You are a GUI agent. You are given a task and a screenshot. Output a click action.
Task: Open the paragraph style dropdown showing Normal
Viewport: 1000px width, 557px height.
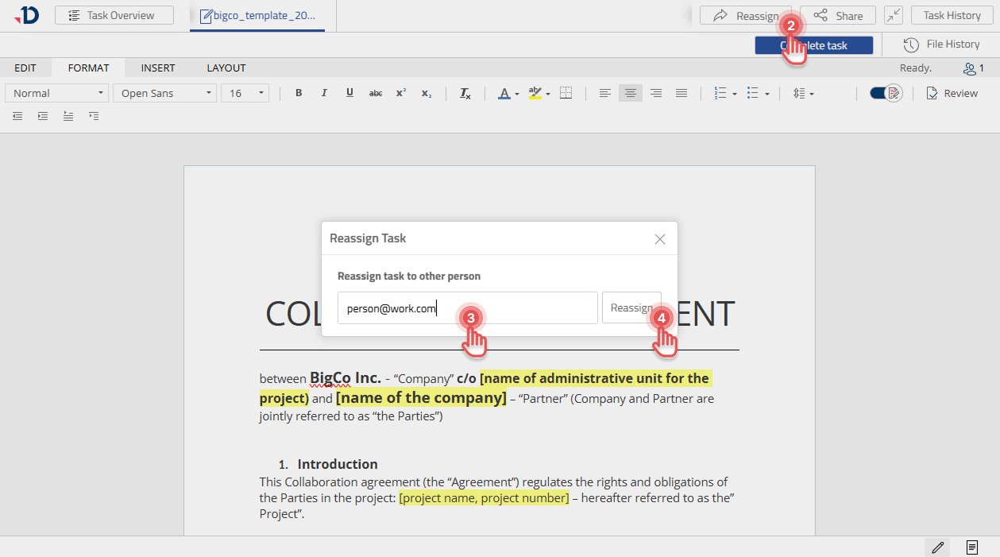(x=56, y=93)
